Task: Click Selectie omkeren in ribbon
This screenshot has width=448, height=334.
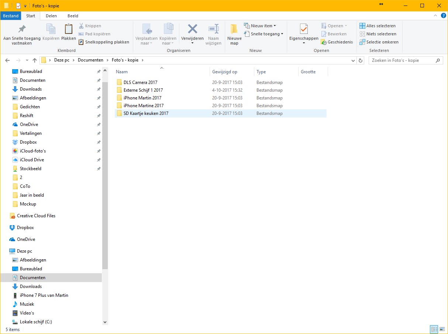Action: (379, 42)
